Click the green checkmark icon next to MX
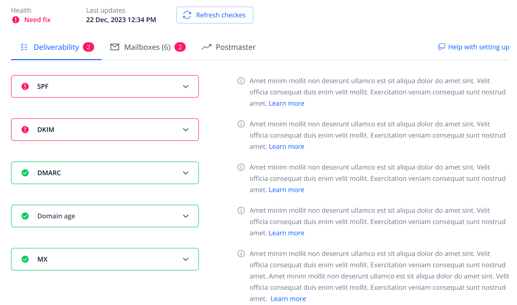Screen dimensions: 517x305 click(25, 259)
